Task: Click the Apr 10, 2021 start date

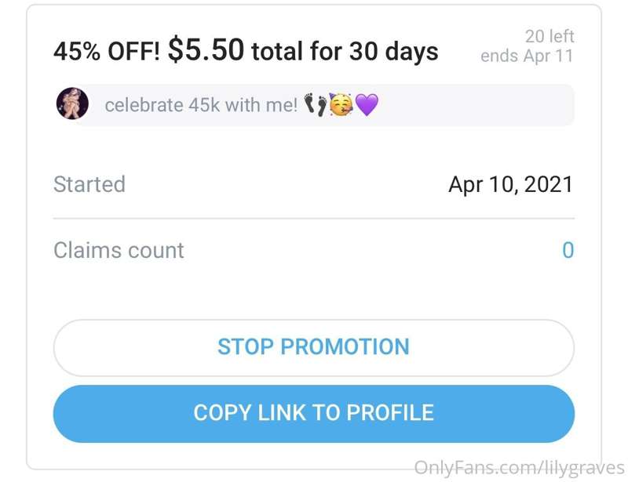Action: click(511, 185)
